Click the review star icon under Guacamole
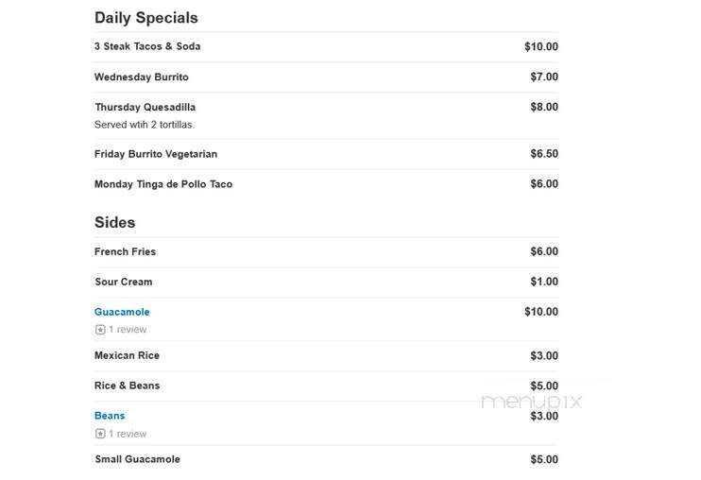This screenshot has height=480, width=701. [100, 330]
